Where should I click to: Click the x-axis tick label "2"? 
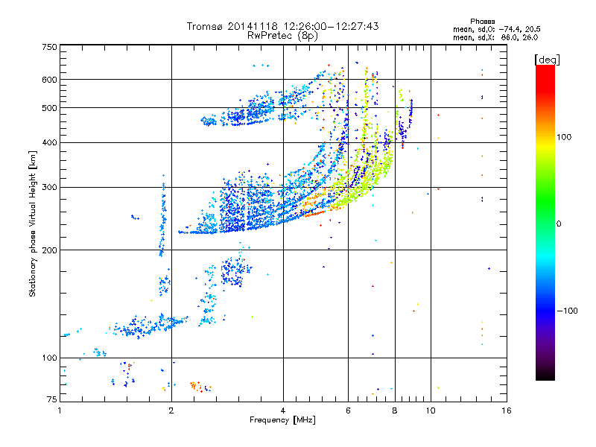coord(171,410)
